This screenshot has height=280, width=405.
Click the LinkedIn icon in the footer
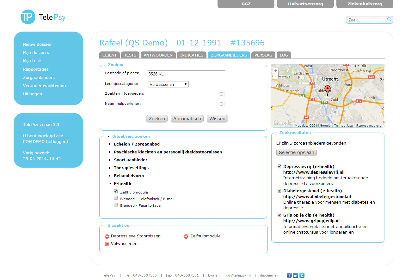(296, 275)
